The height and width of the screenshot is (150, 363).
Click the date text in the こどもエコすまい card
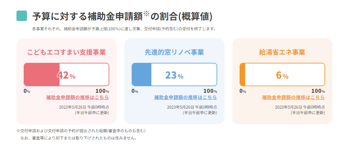(84, 107)
